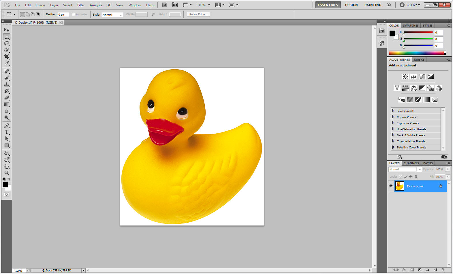This screenshot has height=274, width=453.
Task: Add a Levels adjustment
Action: 414,77
